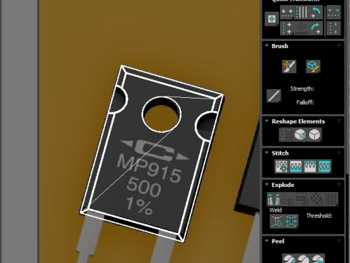
Task: Click the Threshold label near Weld
Action: [319, 216]
